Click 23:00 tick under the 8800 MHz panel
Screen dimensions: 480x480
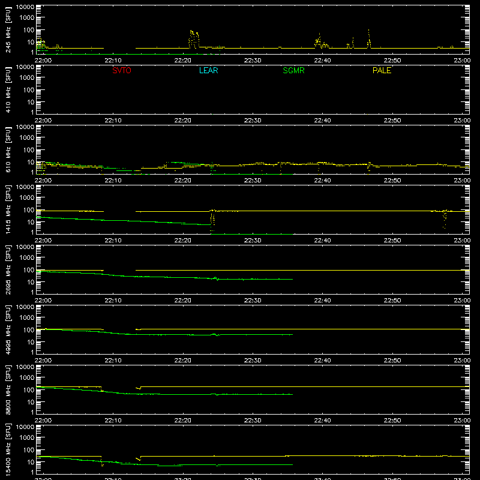click(462, 421)
